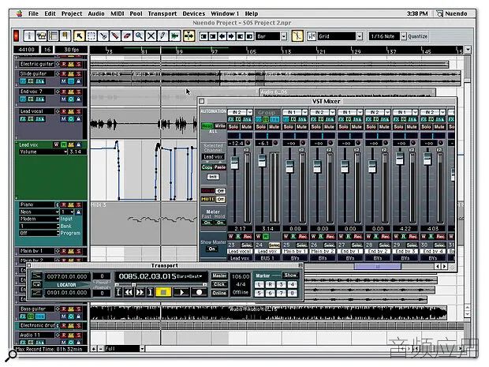Click the VST Mixer horizontal scrollbar

(x=378, y=267)
